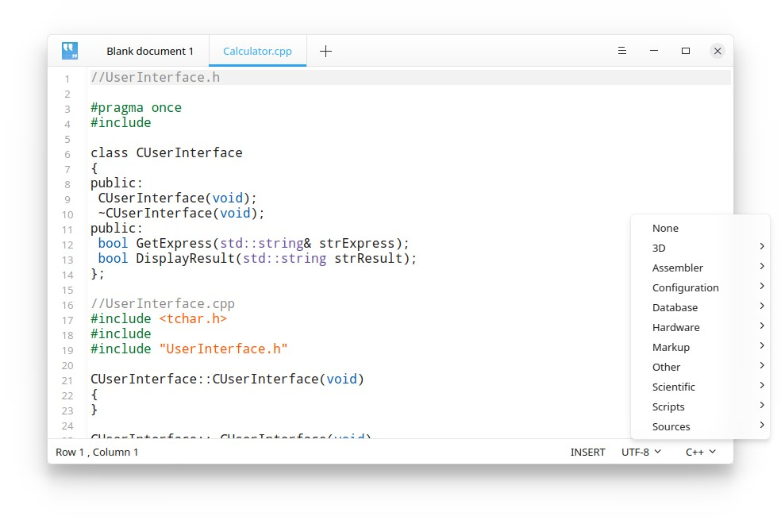Open the C++ syntax language dropdown

pyautogui.click(x=700, y=452)
